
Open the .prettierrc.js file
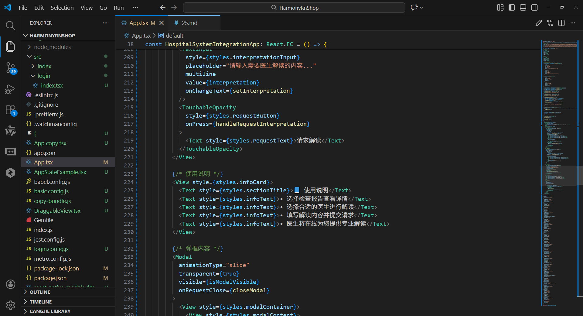pos(68,114)
